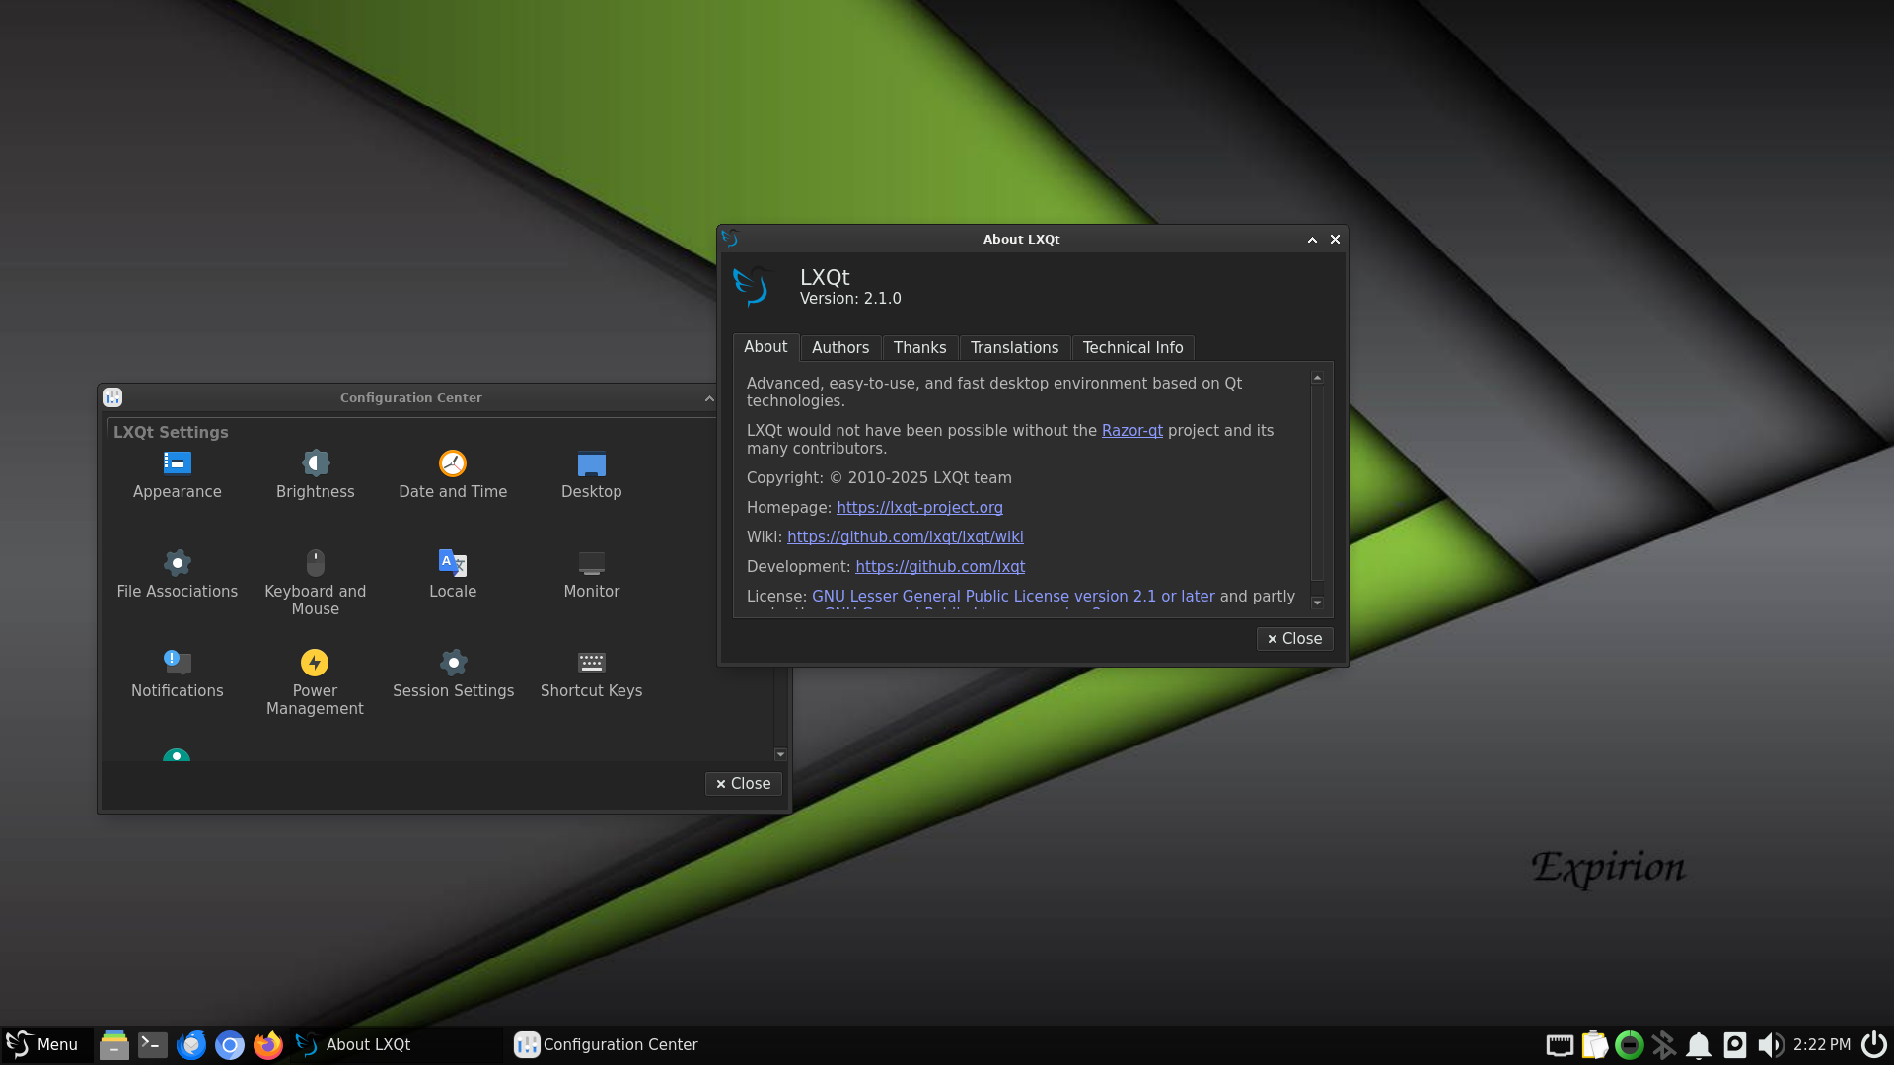Viewport: 1894px width, 1065px height.
Task: Click scroll-down arrow in Configuration Center list
Action: pyautogui.click(x=780, y=754)
